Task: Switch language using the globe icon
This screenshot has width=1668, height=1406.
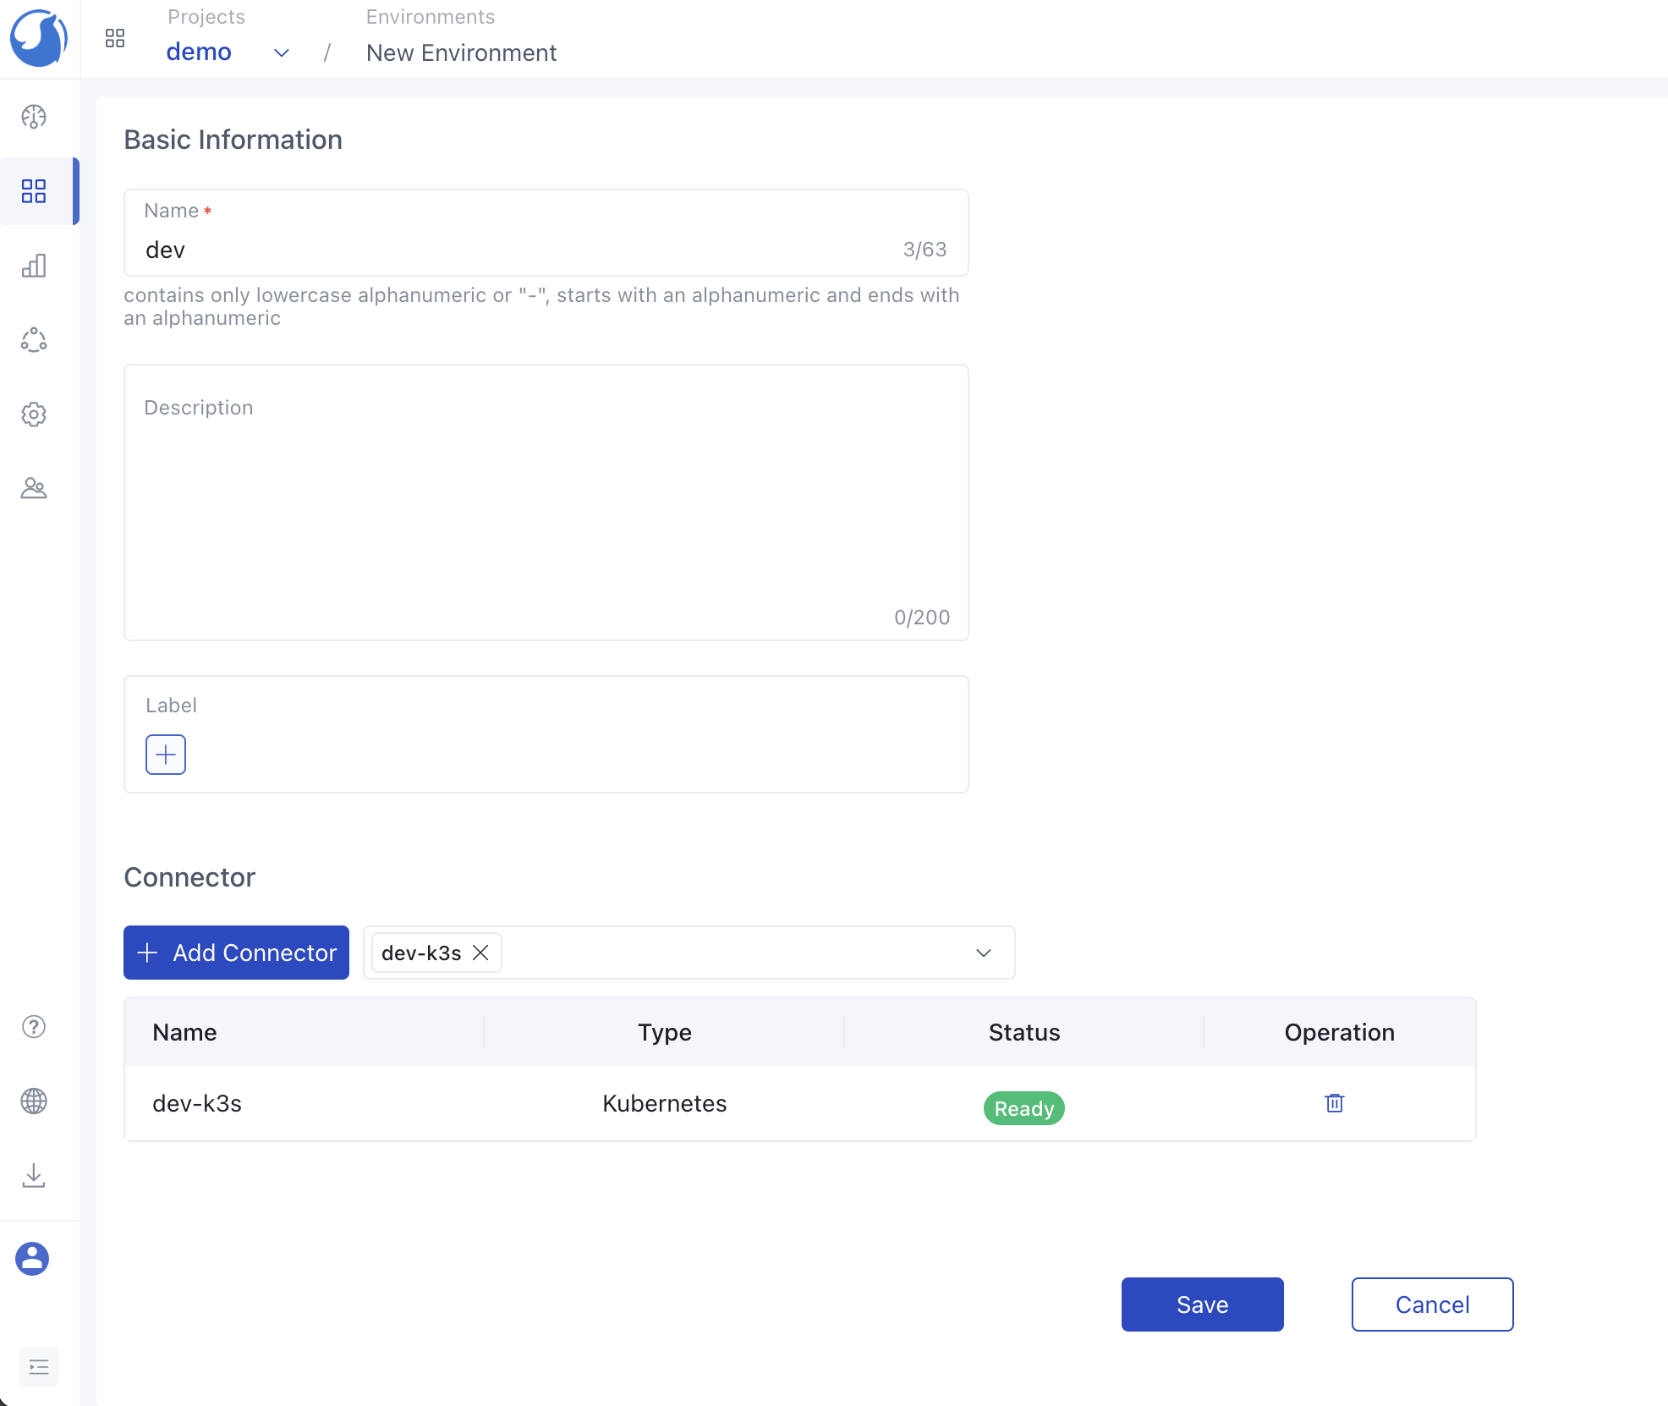Action: pyautogui.click(x=33, y=1101)
